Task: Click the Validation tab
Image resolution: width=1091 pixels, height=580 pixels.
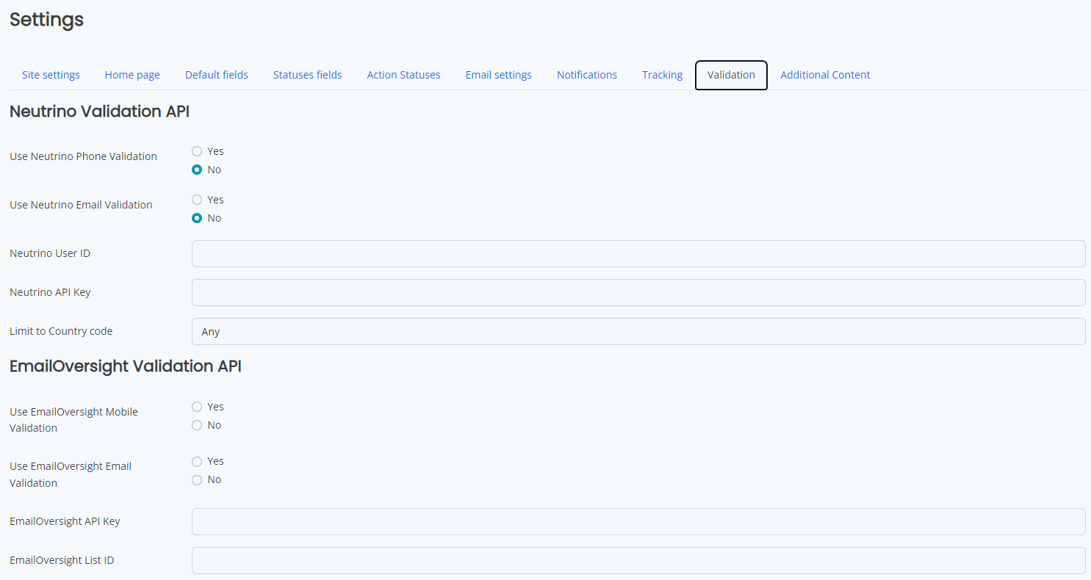Action: click(x=731, y=75)
